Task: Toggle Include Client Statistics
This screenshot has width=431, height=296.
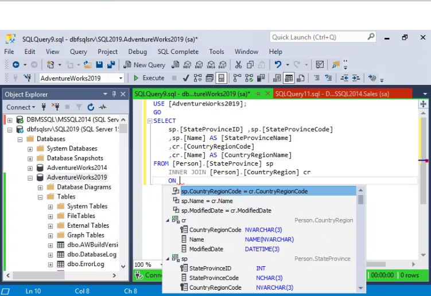Action: click(261, 79)
